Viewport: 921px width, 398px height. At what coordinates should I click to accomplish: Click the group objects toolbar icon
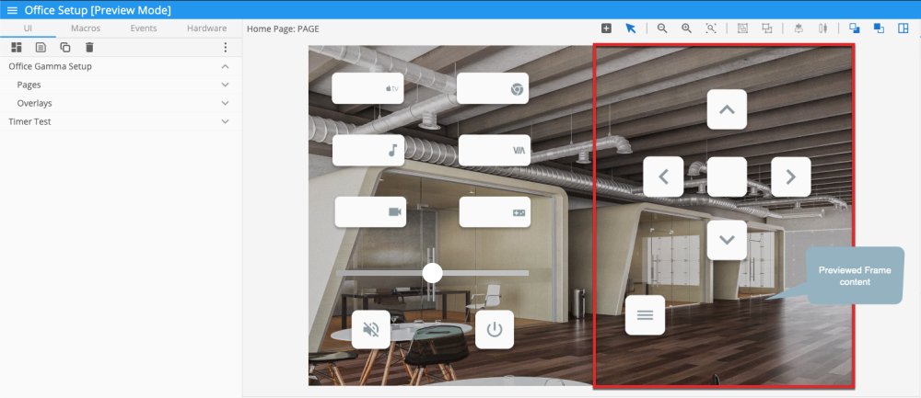[742, 28]
